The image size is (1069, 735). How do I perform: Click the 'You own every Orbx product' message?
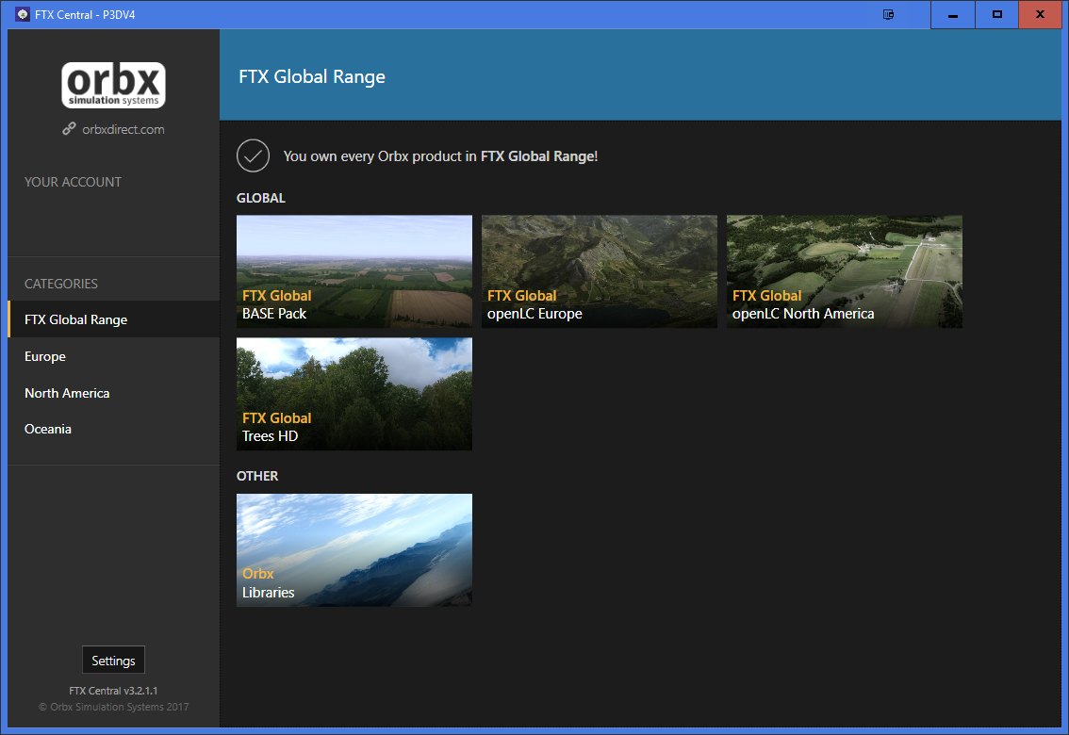point(440,156)
